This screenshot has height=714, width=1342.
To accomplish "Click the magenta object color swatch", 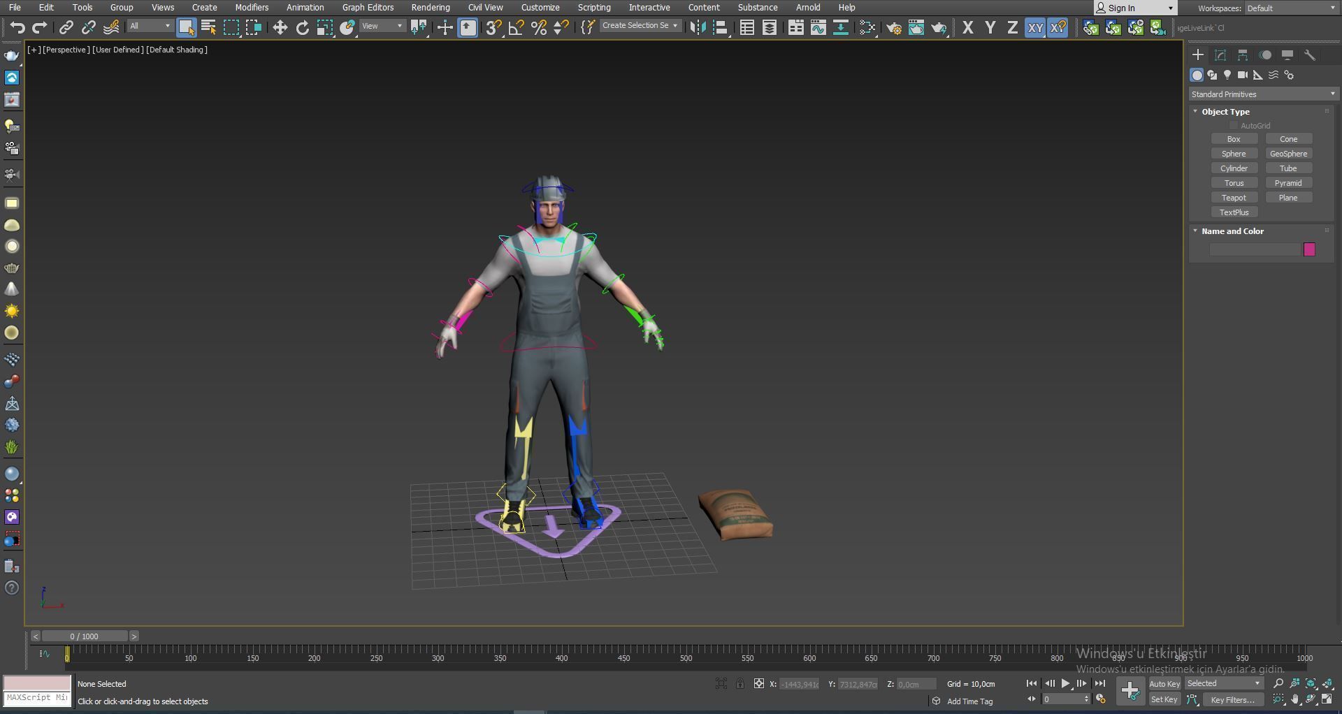I will pyautogui.click(x=1309, y=249).
